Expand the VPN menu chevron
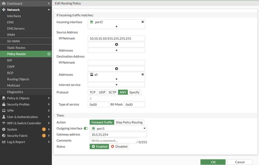Screen dimensions: 259x165 click(49, 111)
